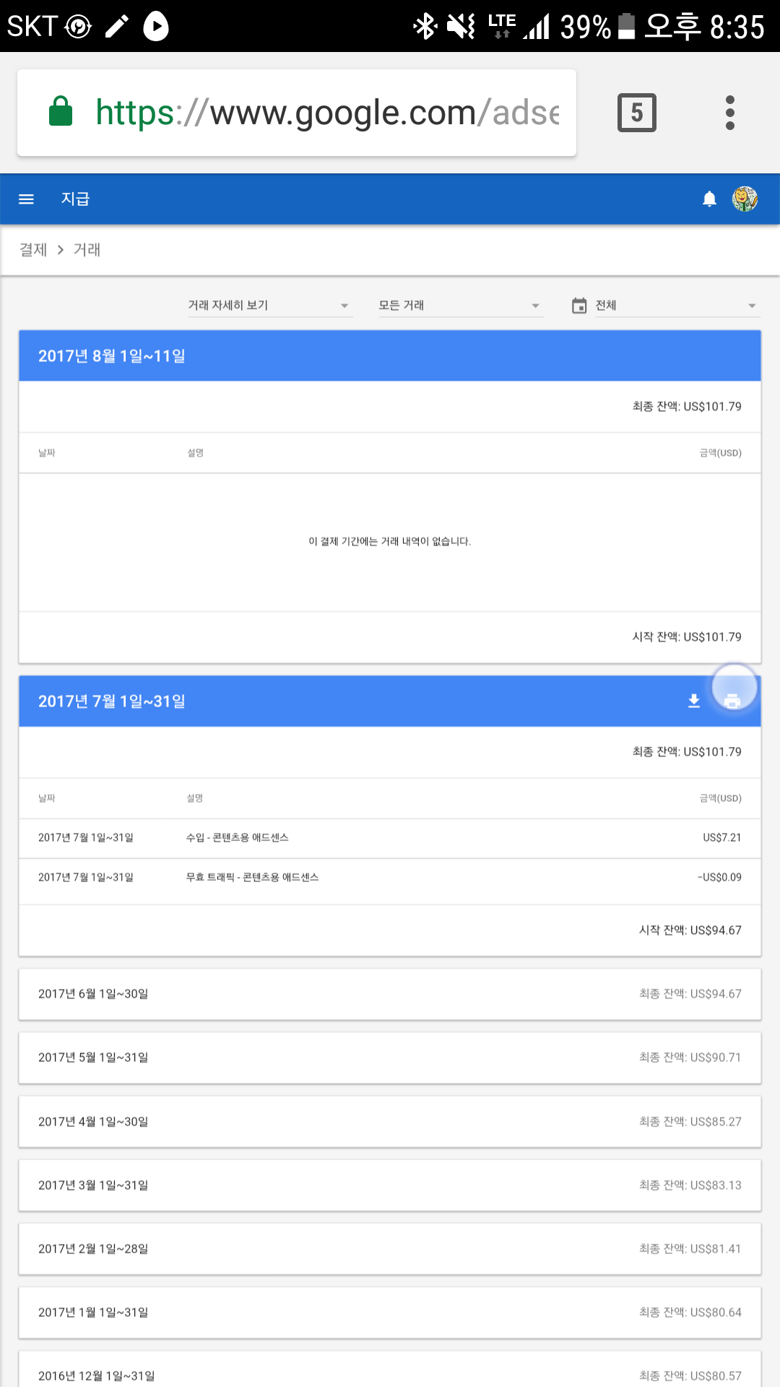Collapse the 2017년 8월 1일~11일 header
This screenshot has width=780, height=1387.
[x=390, y=356]
